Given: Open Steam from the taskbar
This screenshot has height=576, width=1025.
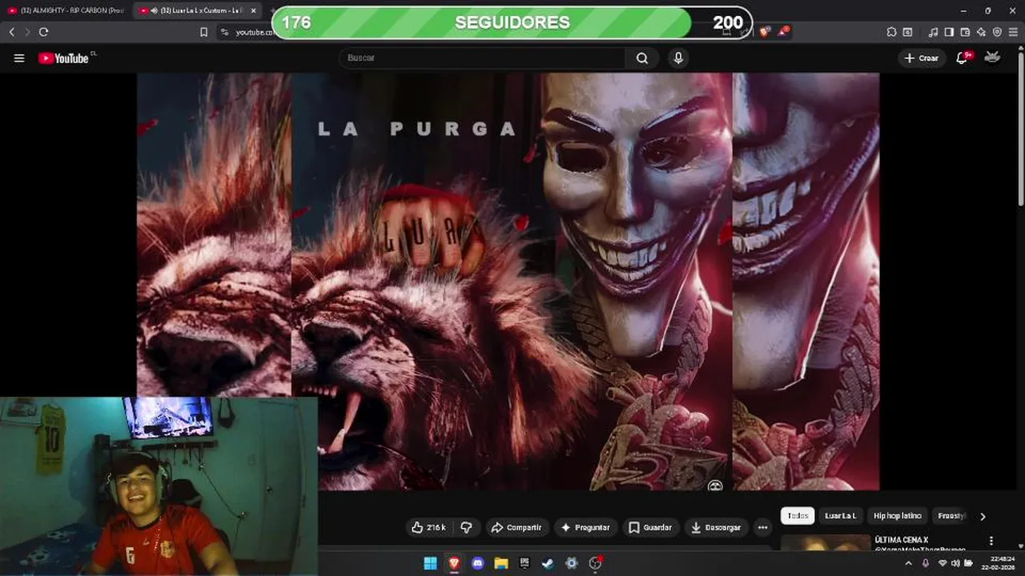Looking at the screenshot, I should pyautogui.click(x=548, y=563).
